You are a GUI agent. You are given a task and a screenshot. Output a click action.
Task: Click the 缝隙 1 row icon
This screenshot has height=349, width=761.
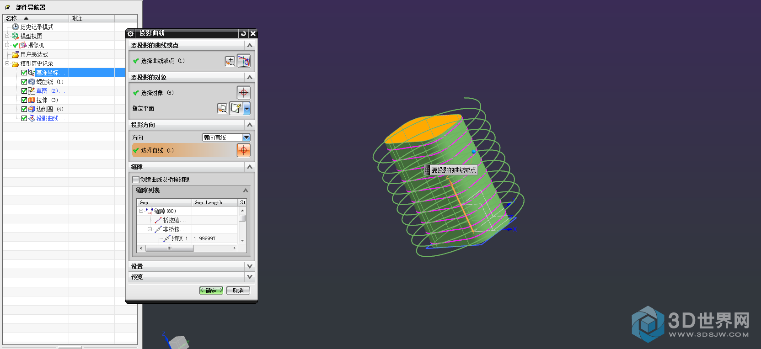pyautogui.click(x=167, y=238)
